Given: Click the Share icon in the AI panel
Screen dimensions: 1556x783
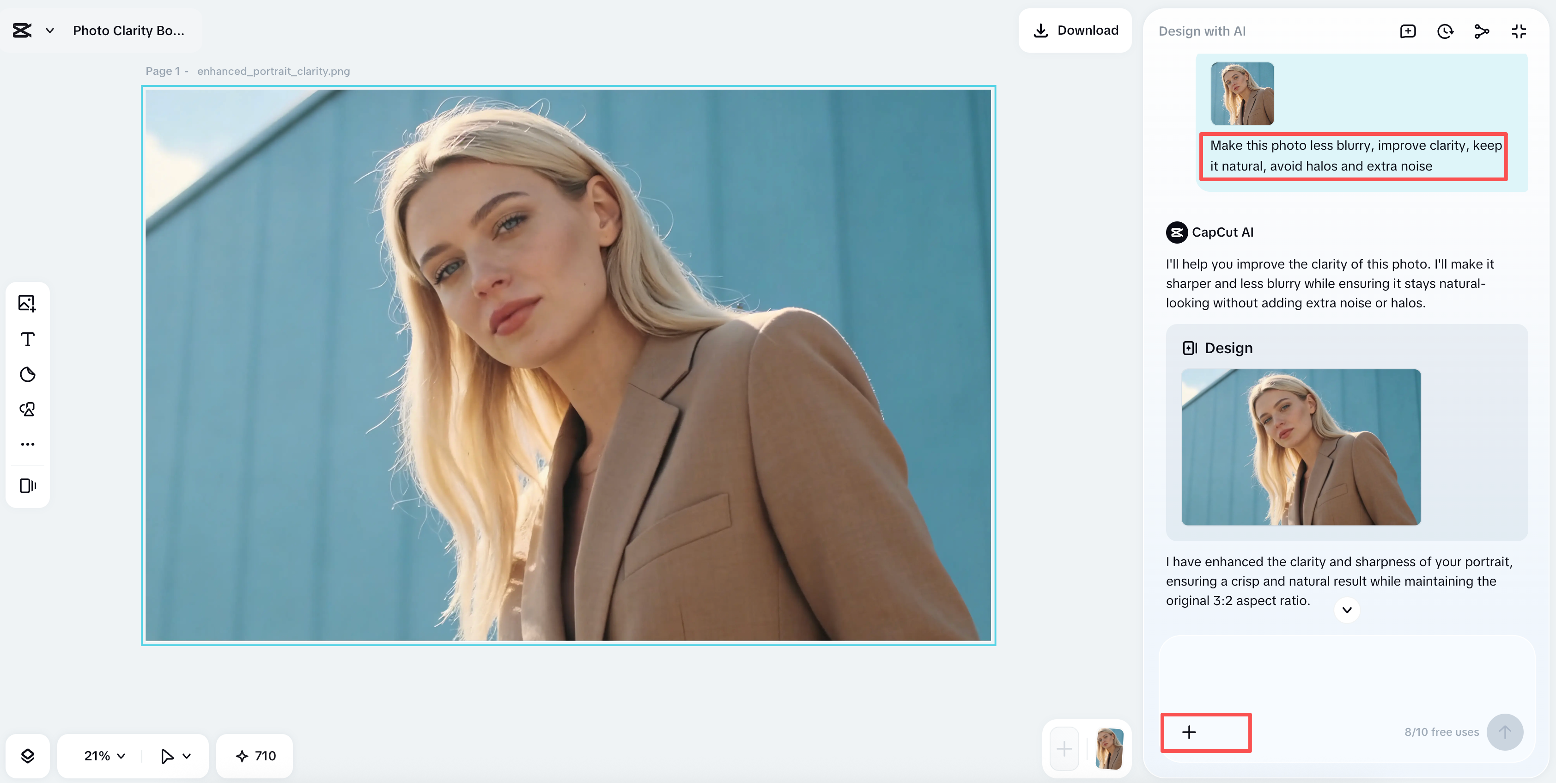Looking at the screenshot, I should click(1482, 31).
